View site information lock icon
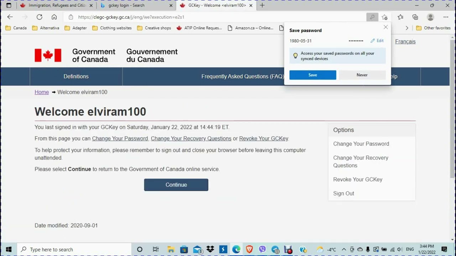456x256 pixels. (71, 17)
